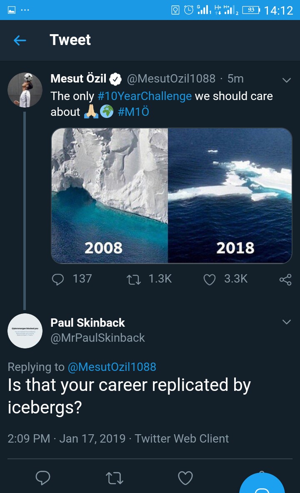Like Mesut Özil's tweet
The width and height of the screenshot is (300, 493).
point(209,279)
